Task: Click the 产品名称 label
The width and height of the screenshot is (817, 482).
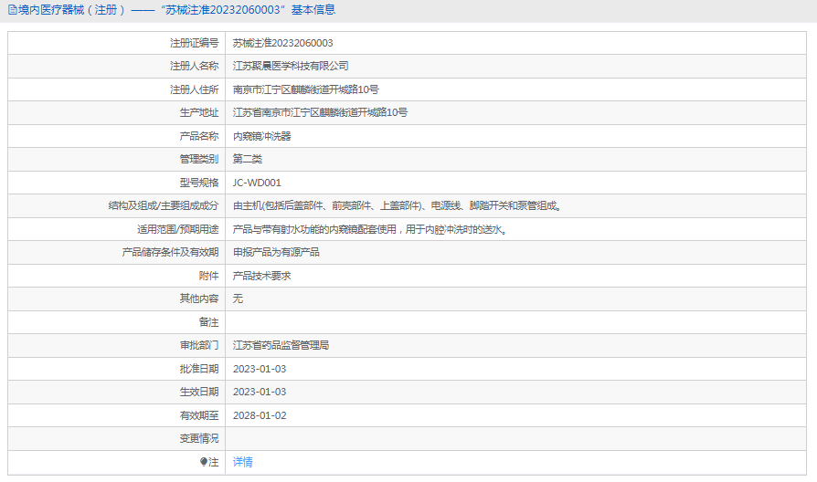Action: click(x=199, y=136)
